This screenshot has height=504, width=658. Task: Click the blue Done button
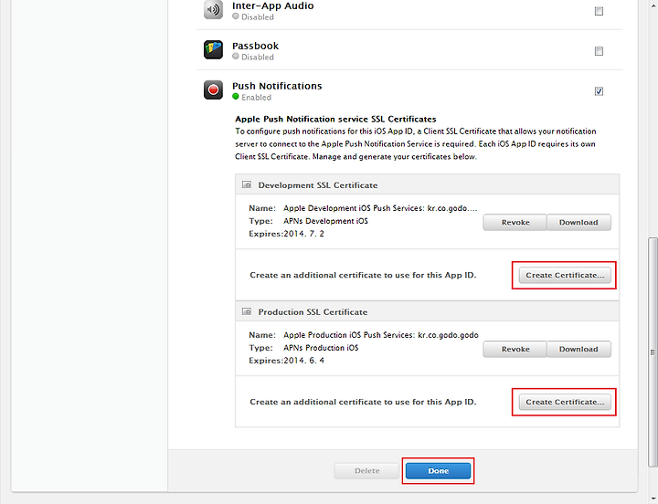click(438, 471)
